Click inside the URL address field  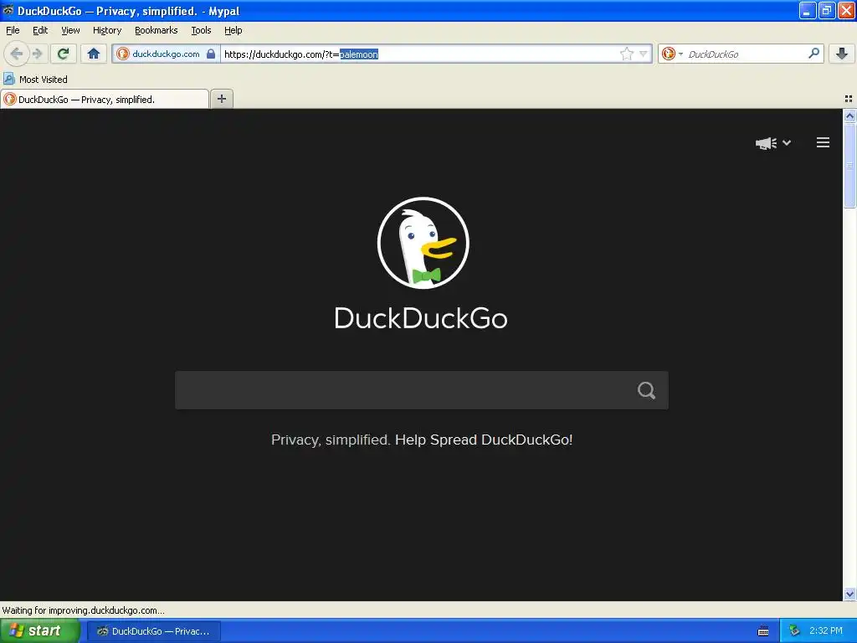click(420, 54)
